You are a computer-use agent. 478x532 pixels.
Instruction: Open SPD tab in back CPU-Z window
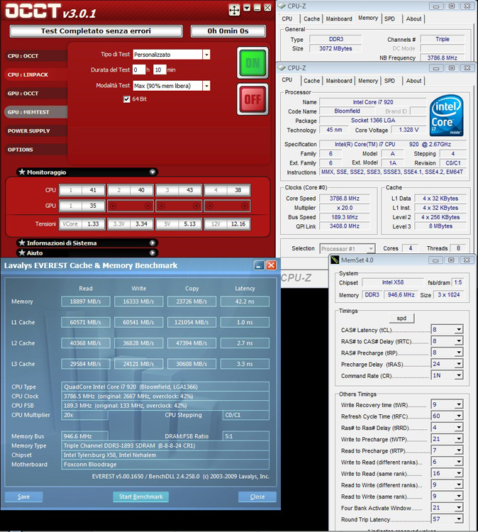click(389, 19)
